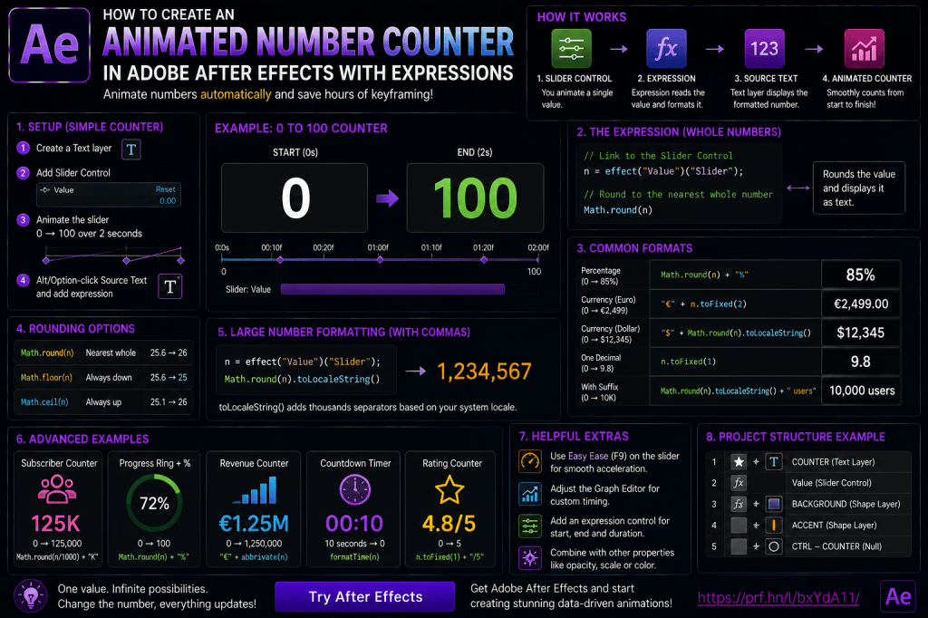Click the effect("Value")("Slider") line in section 5
Image resolution: width=928 pixels, height=618 pixels.
click(x=303, y=362)
